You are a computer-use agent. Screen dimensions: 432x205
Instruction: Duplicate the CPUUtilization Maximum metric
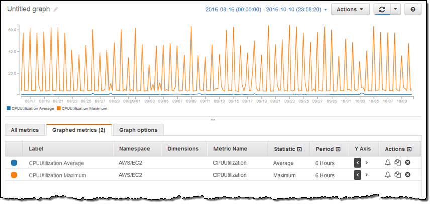[x=397, y=175]
